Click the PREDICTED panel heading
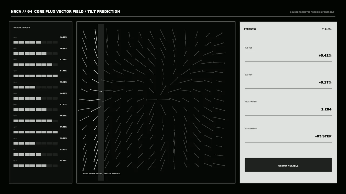 tap(250, 29)
